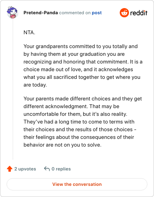
Task: Click the reddit wordmark text logo
Action: point(139,13)
